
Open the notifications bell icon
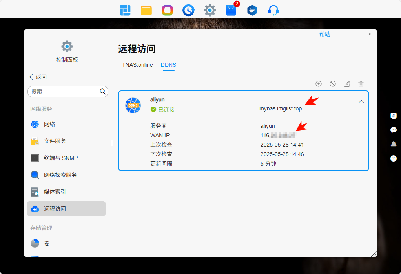click(393, 144)
